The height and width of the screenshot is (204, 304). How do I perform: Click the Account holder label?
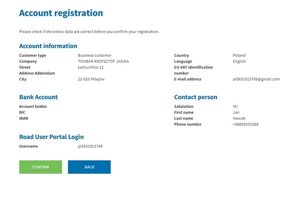[x=33, y=106]
